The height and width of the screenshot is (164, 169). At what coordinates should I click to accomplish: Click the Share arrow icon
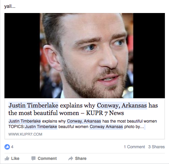[71, 159]
